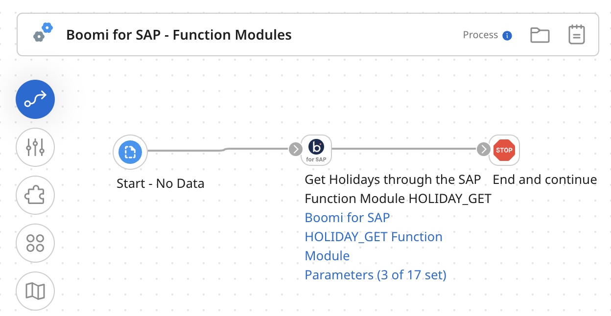
Task: Select the STOP shape on the canvas
Action: [x=504, y=150]
